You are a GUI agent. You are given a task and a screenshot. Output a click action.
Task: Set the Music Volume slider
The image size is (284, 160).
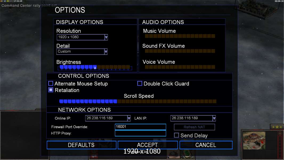pos(180,36)
